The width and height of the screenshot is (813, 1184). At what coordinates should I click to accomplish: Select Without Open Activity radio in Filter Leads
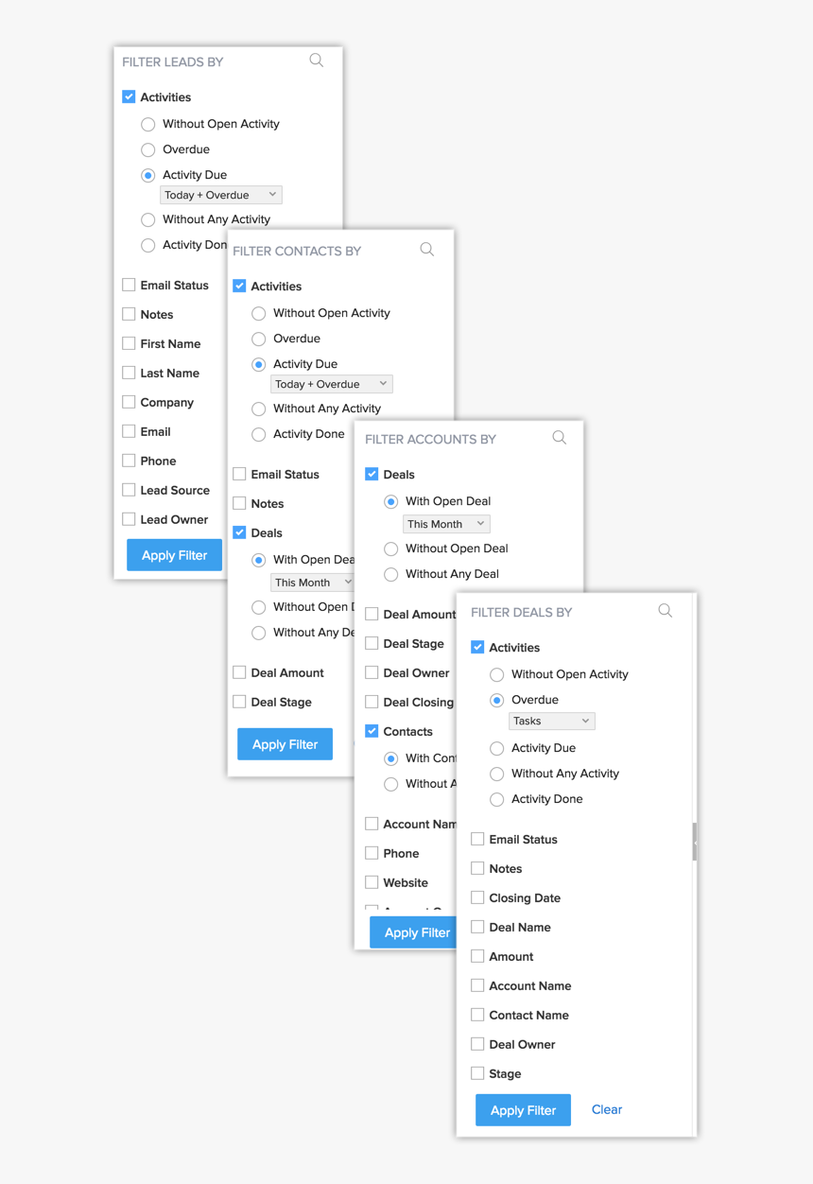coord(147,124)
